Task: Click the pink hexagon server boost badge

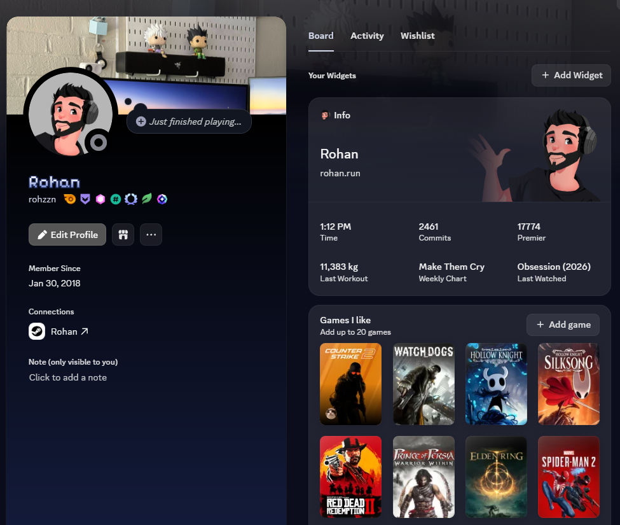Action: [x=100, y=199]
